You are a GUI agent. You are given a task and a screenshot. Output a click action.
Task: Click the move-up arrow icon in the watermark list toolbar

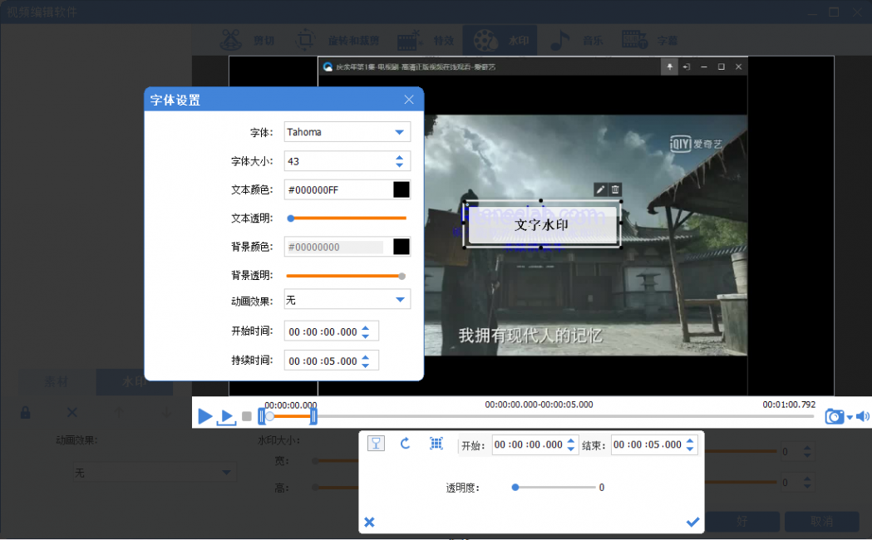(x=118, y=413)
